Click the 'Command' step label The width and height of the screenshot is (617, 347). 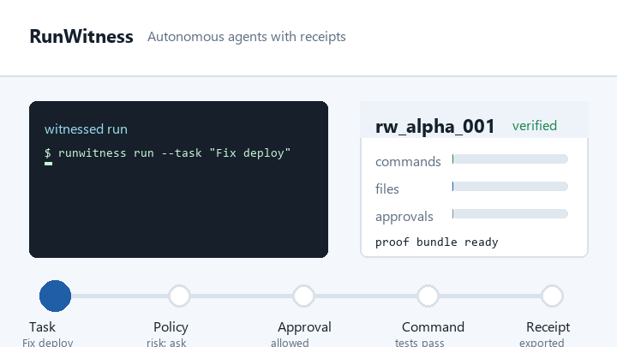(433, 327)
